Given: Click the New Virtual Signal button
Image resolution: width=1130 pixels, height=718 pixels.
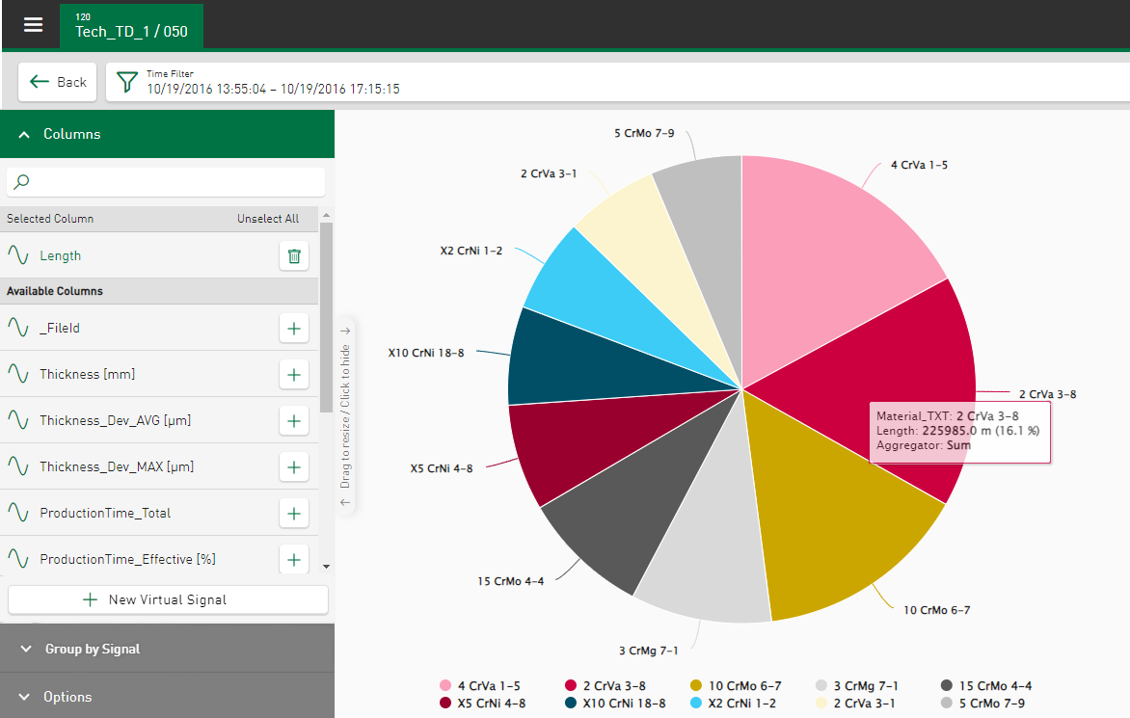Looking at the screenshot, I should pos(168,599).
